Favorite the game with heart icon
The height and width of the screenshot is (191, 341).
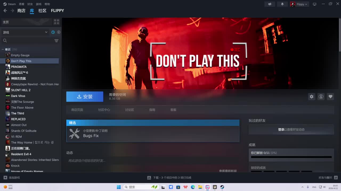[331, 97]
